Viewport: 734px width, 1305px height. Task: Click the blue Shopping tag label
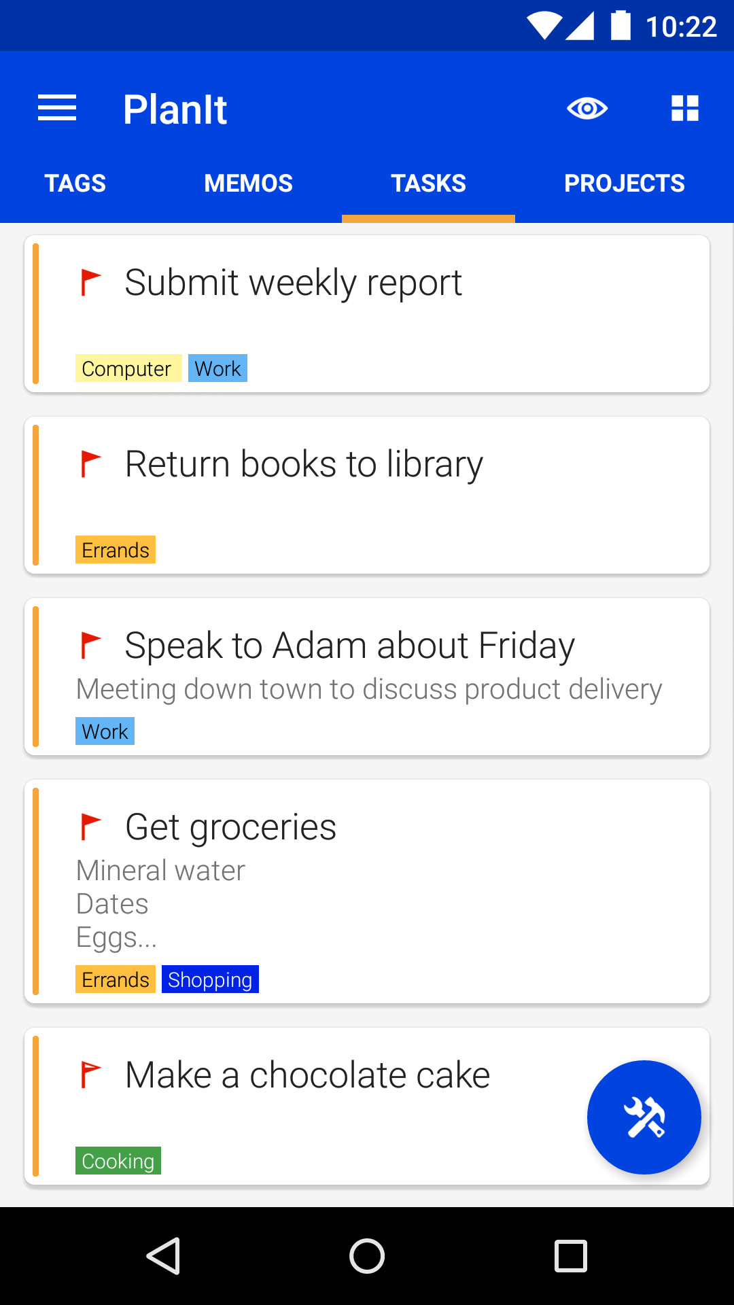pyautogui.click(x=210, y=979)
